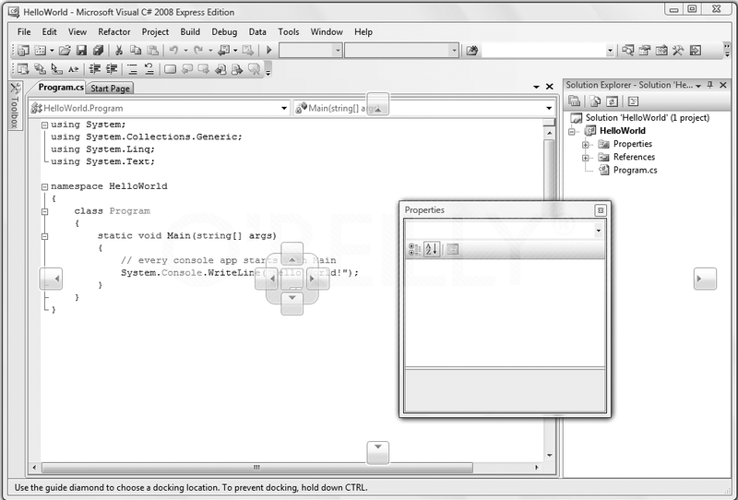Select Program.cs in Solution Explorer tree
Viewport: 738px width, 500px height.
[635, 171]
